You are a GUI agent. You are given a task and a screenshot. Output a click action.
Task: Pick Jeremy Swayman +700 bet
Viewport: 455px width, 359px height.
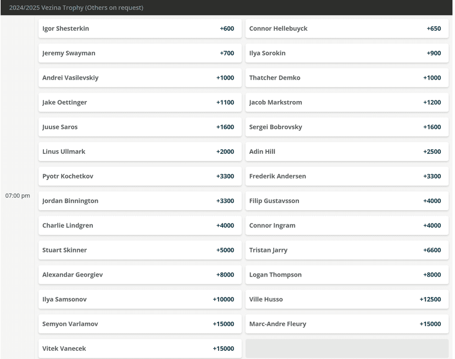point(140,53)
